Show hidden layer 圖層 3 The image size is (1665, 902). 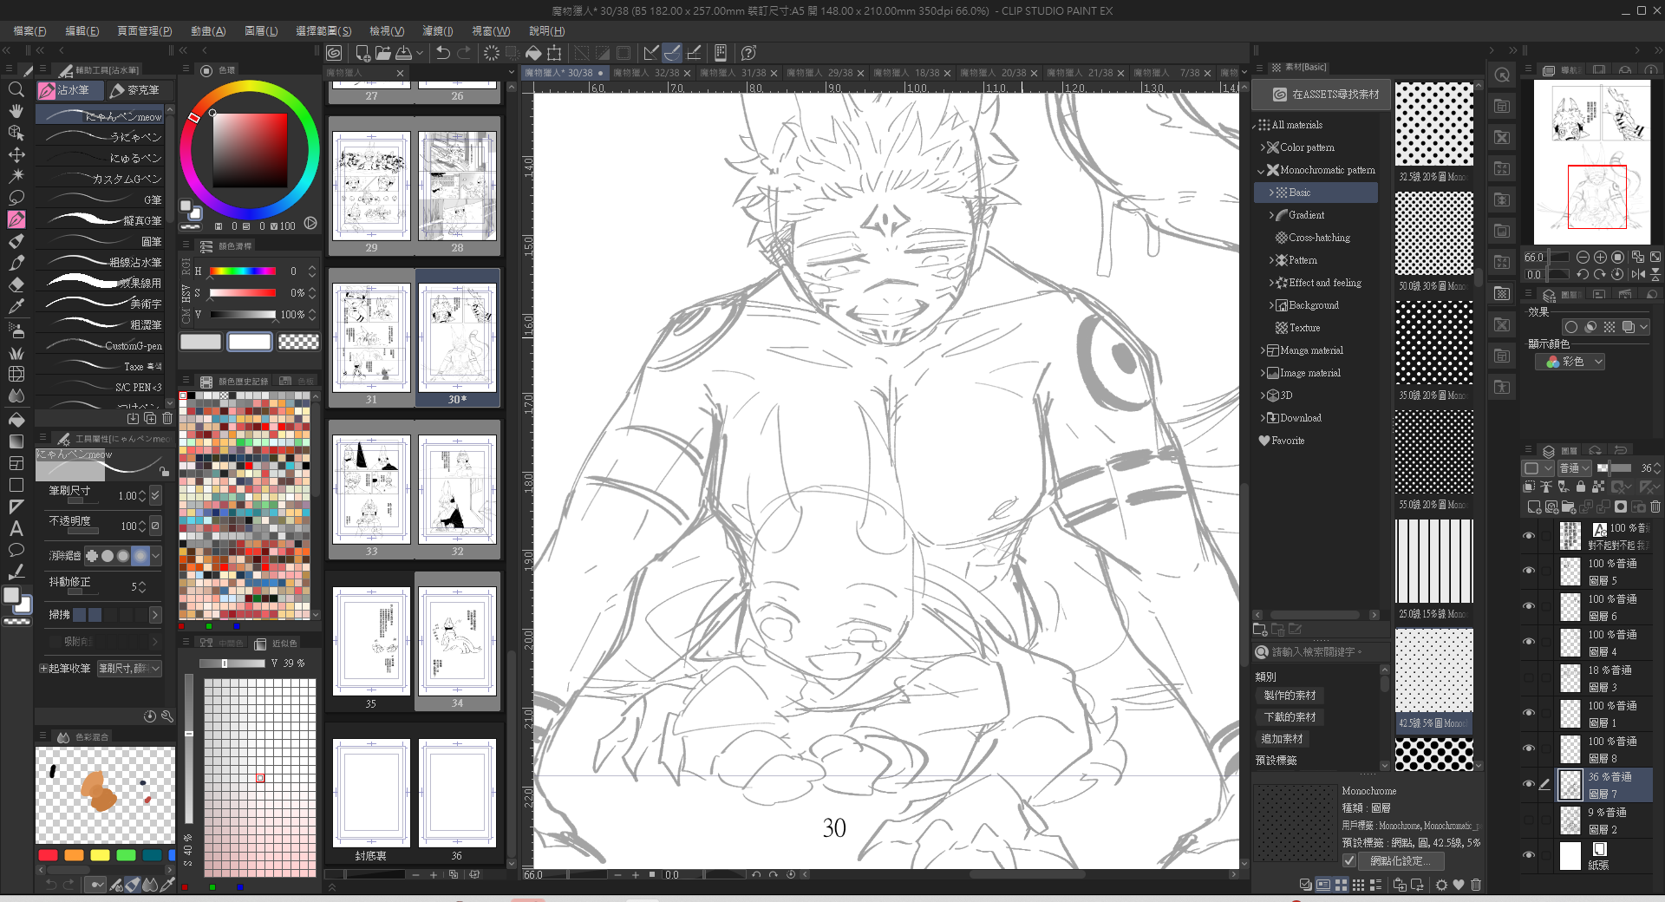(1528, 678)
